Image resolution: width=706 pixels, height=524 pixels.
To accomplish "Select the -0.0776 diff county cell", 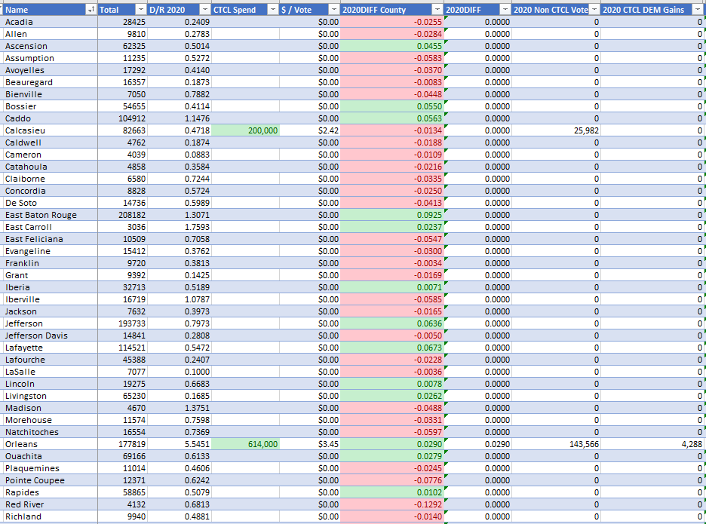I will [392, 480].
